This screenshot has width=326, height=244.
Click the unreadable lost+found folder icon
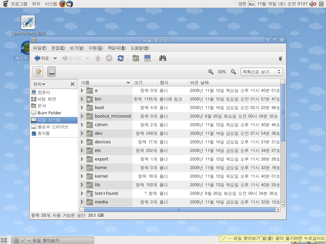[x=89, y=193]
